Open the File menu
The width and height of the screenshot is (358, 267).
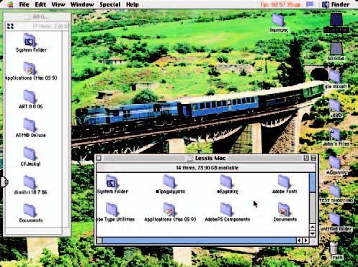pyautogui.click(x=24, y=4)
